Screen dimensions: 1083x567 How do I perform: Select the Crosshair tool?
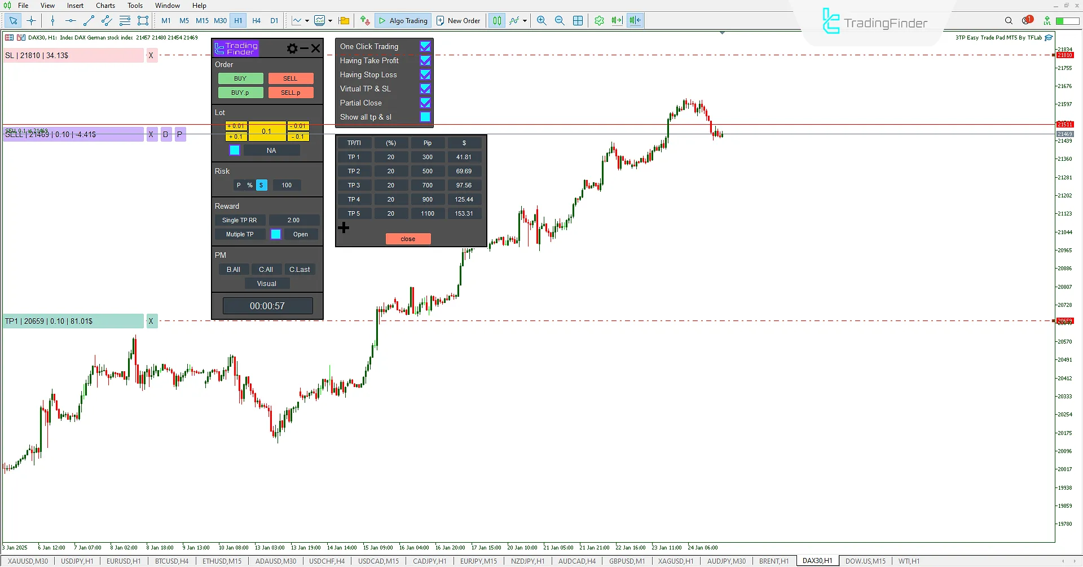(x=31, y=20)
